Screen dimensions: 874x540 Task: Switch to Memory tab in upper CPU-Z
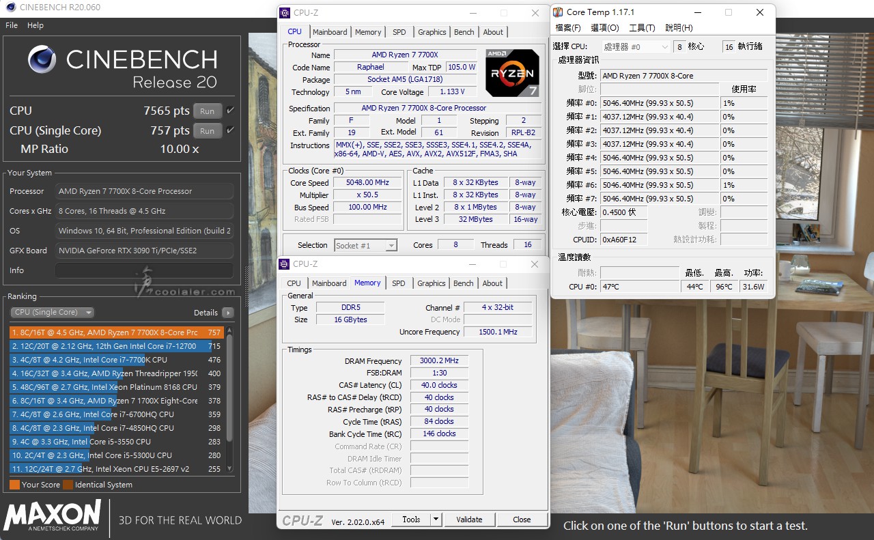click(x=368, y=32)
